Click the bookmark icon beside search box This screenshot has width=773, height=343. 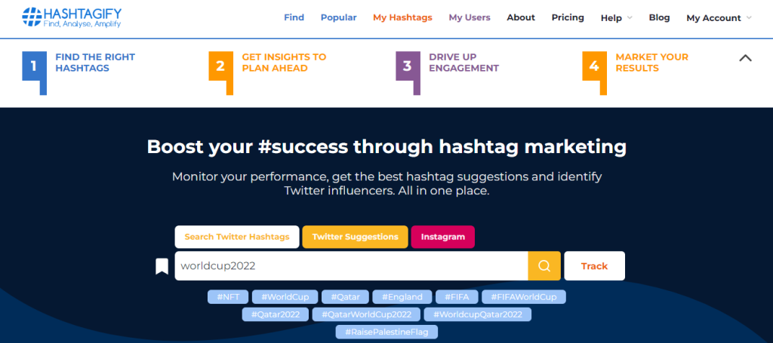coord(162,266)
